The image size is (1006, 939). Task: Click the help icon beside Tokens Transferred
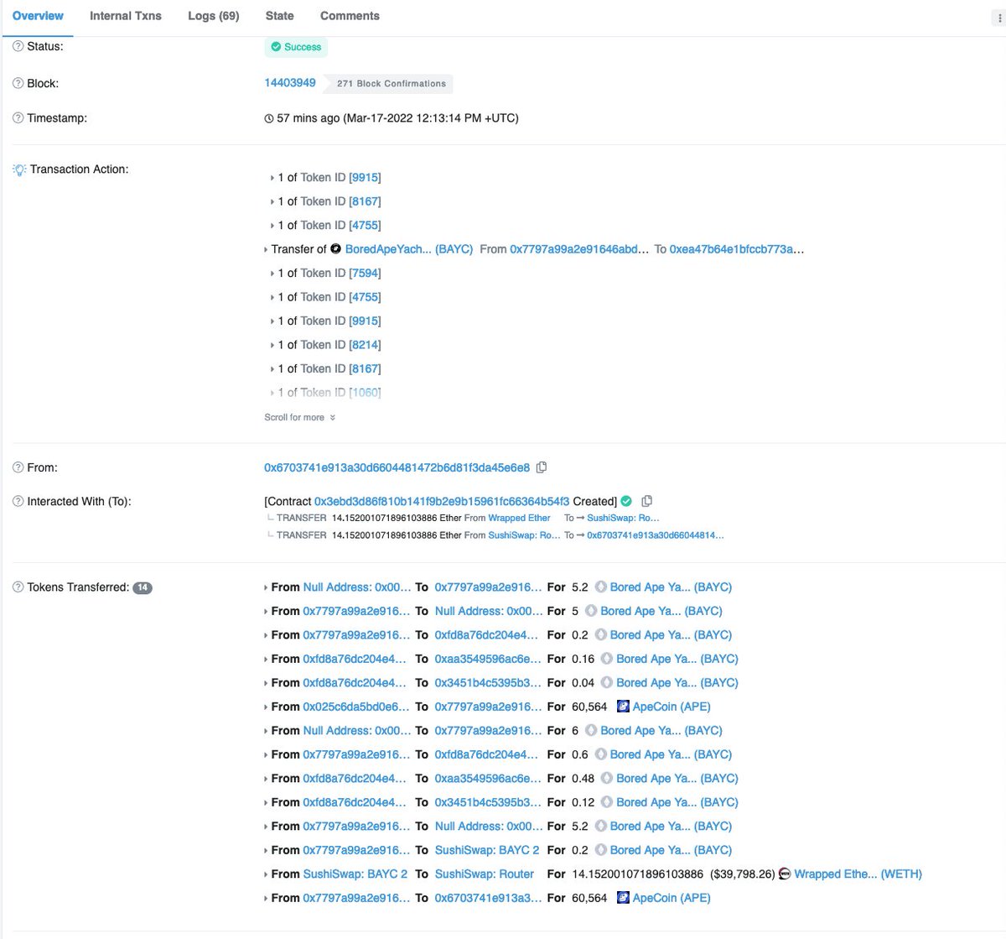point(18,587)
